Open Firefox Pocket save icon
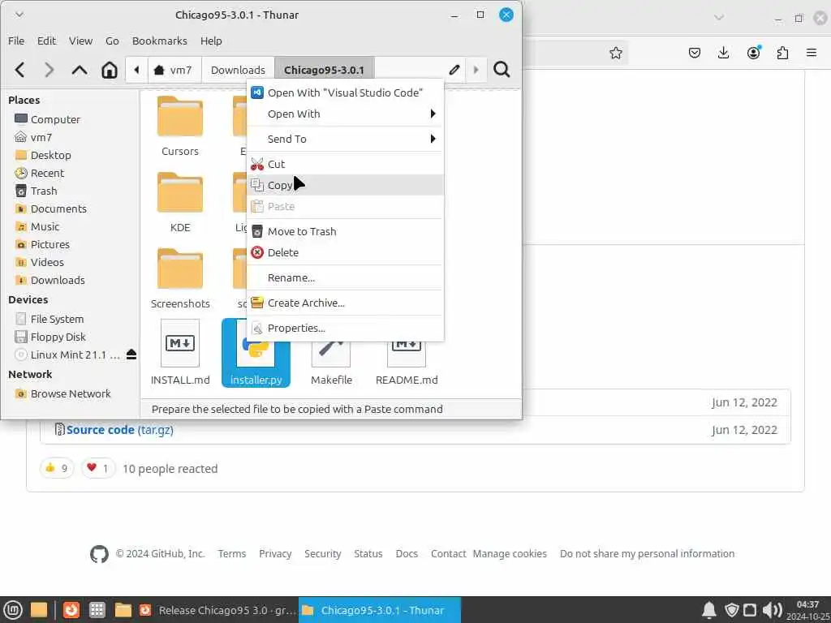This screenshot has height=623, width=831. pos(695,53)
